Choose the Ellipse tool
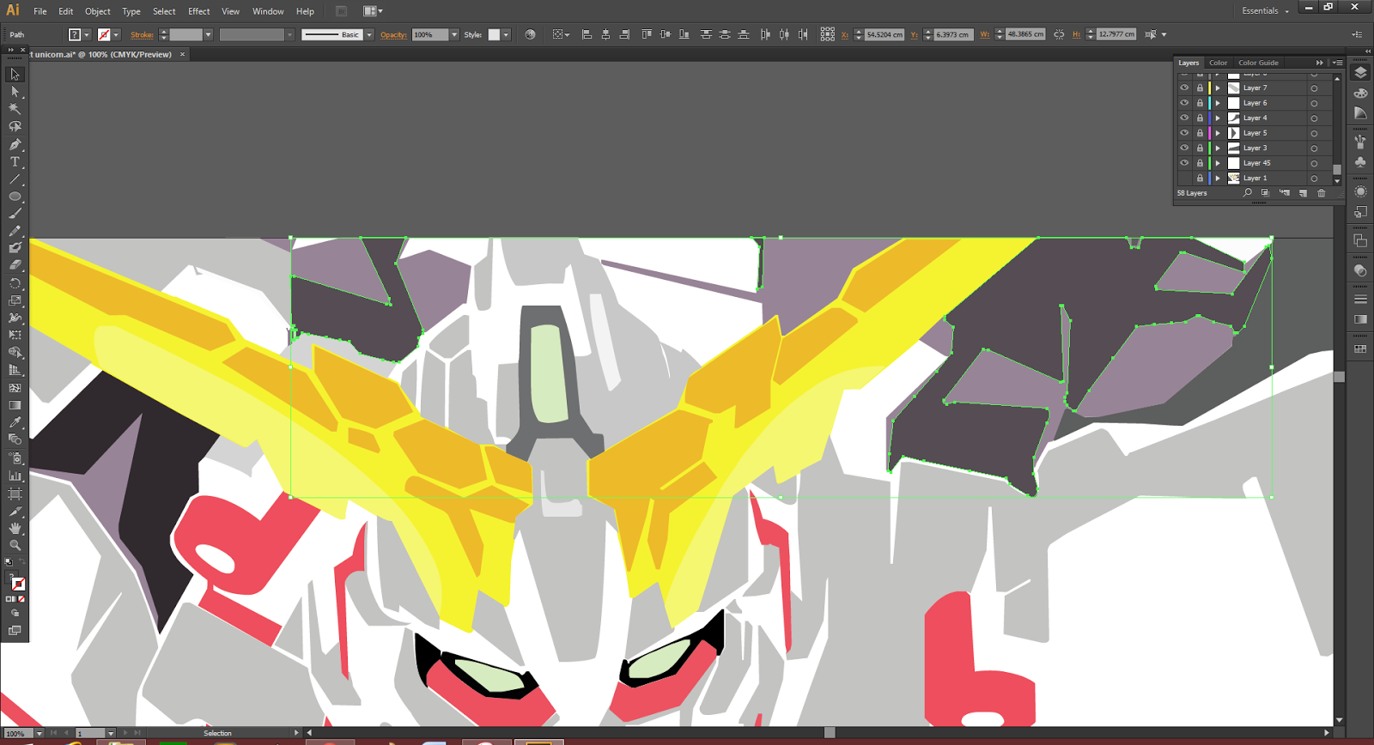Image resolution: width=1374 pixels, height=745 pixels. (x=15, y=197)
